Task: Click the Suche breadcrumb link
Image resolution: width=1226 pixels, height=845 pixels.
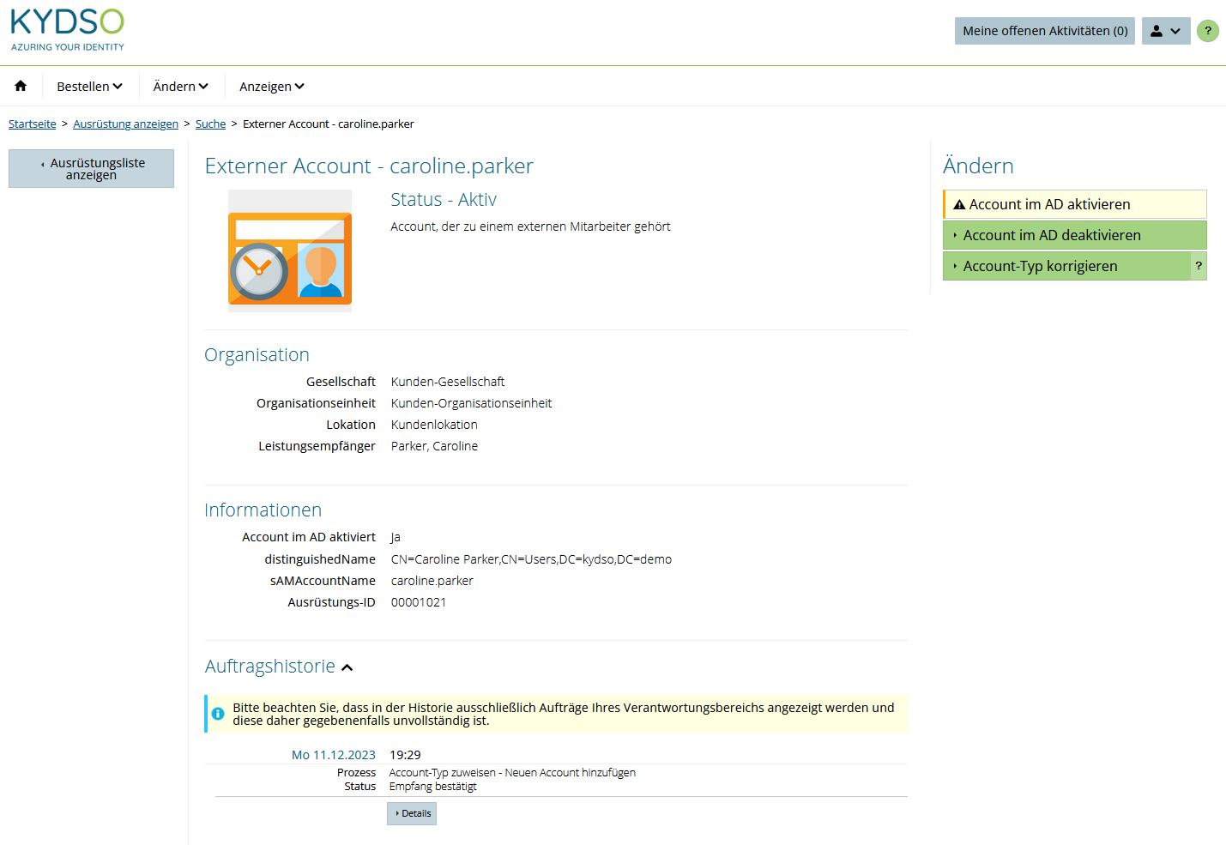Action: point(210,124)
